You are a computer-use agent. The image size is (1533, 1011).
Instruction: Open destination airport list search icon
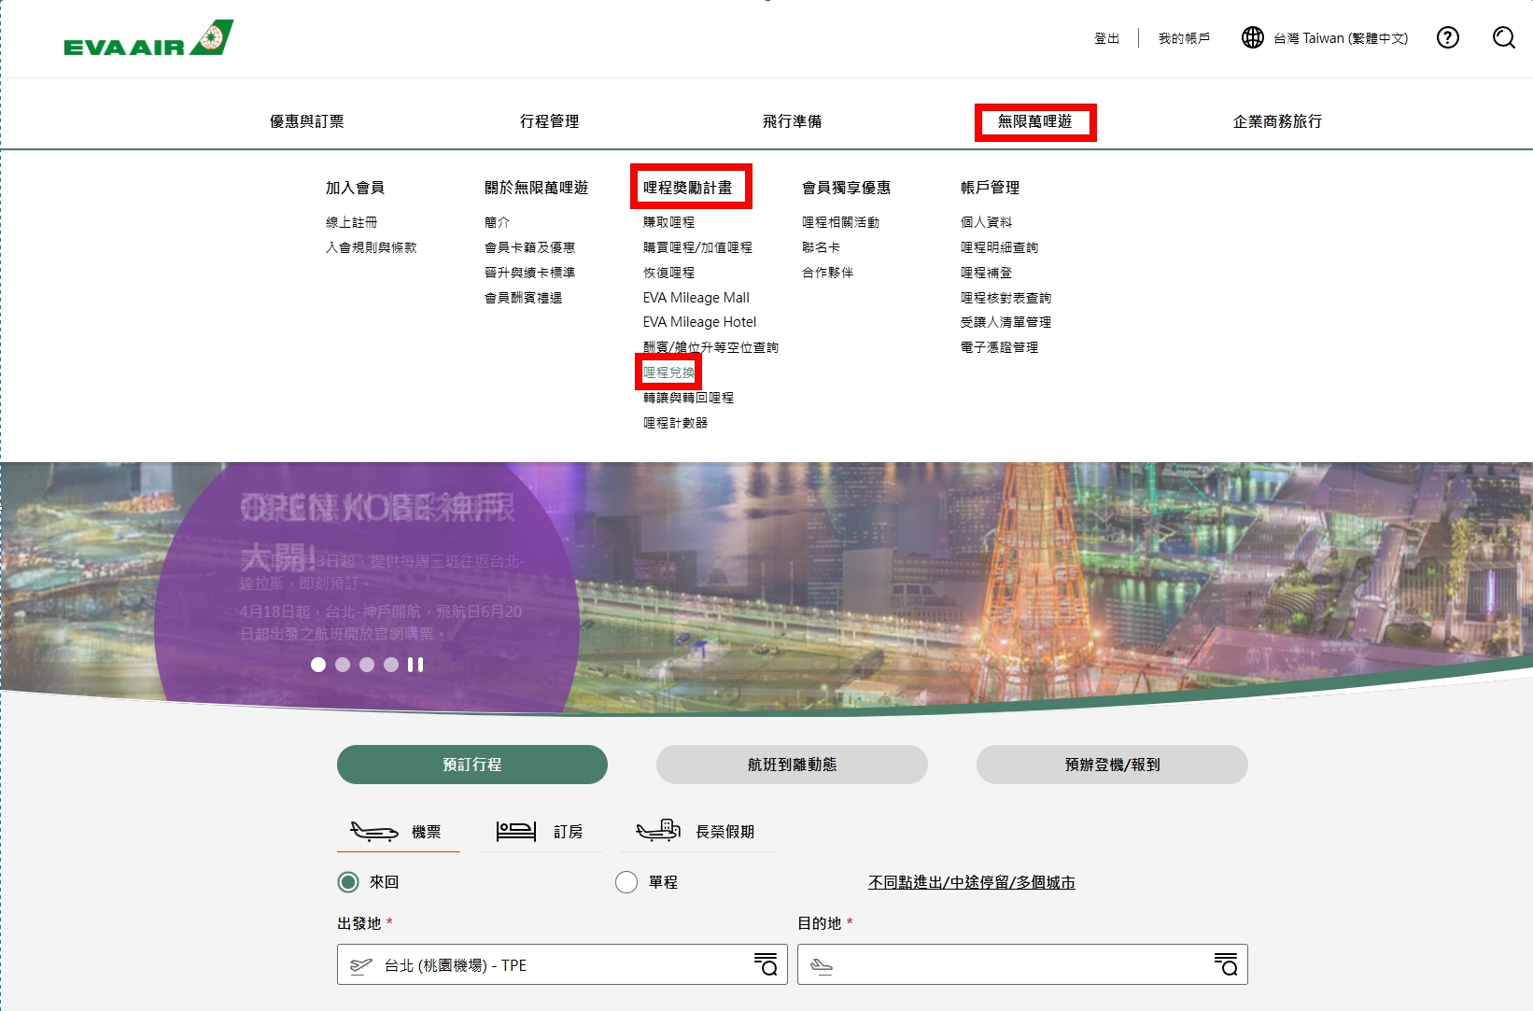point(1226,964)
